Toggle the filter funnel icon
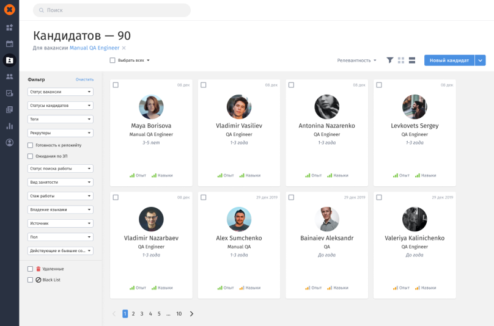Screen dimensions: 494x326 (389, 60)
